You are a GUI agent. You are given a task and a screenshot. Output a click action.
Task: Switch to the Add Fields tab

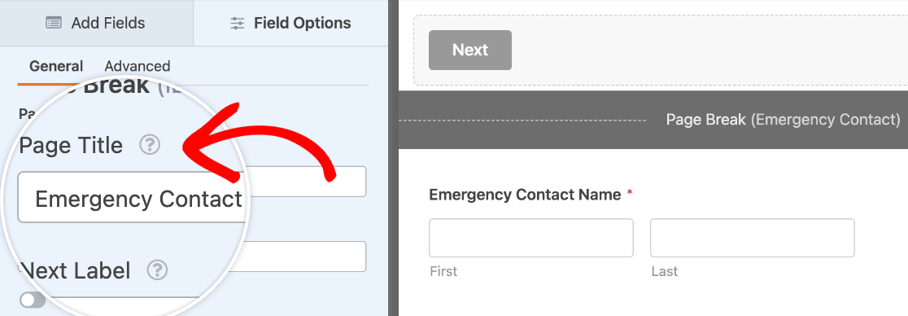tap(96, 23)
